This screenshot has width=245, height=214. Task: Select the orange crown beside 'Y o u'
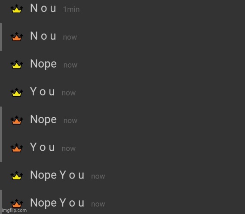(x=17, y=148)
